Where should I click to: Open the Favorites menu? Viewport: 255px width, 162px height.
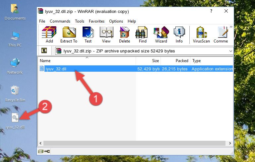pyautogui.click(x=96, y=21)
